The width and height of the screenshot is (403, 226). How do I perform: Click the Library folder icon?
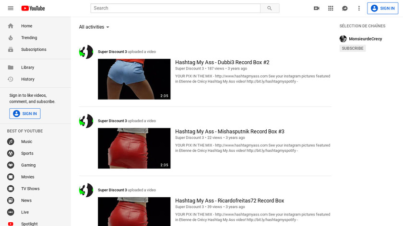point(11,68)
